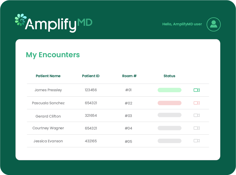The height and width of the screenshot is (175, 236).
Task: Click room #05 cell
Action: [128, 142]
